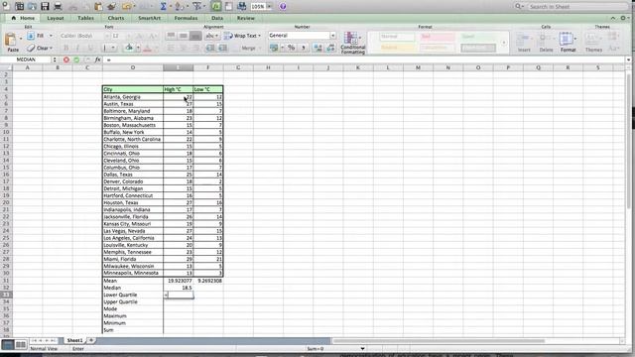Switch to the Formulas tab
635x357 pixels.
point(186,18)
